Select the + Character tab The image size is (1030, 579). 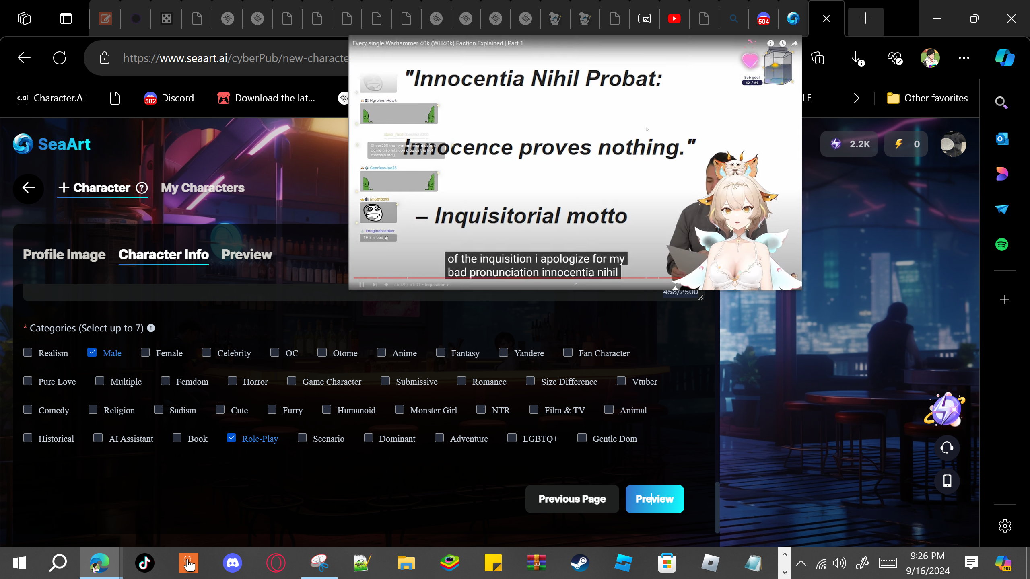[x=103, y=188]
